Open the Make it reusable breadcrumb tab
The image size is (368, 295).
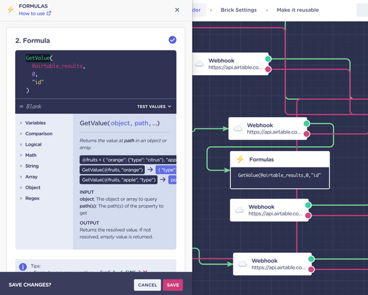298,10
